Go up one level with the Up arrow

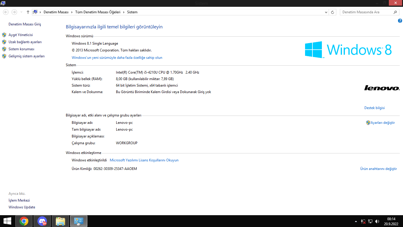click(28, 12)
